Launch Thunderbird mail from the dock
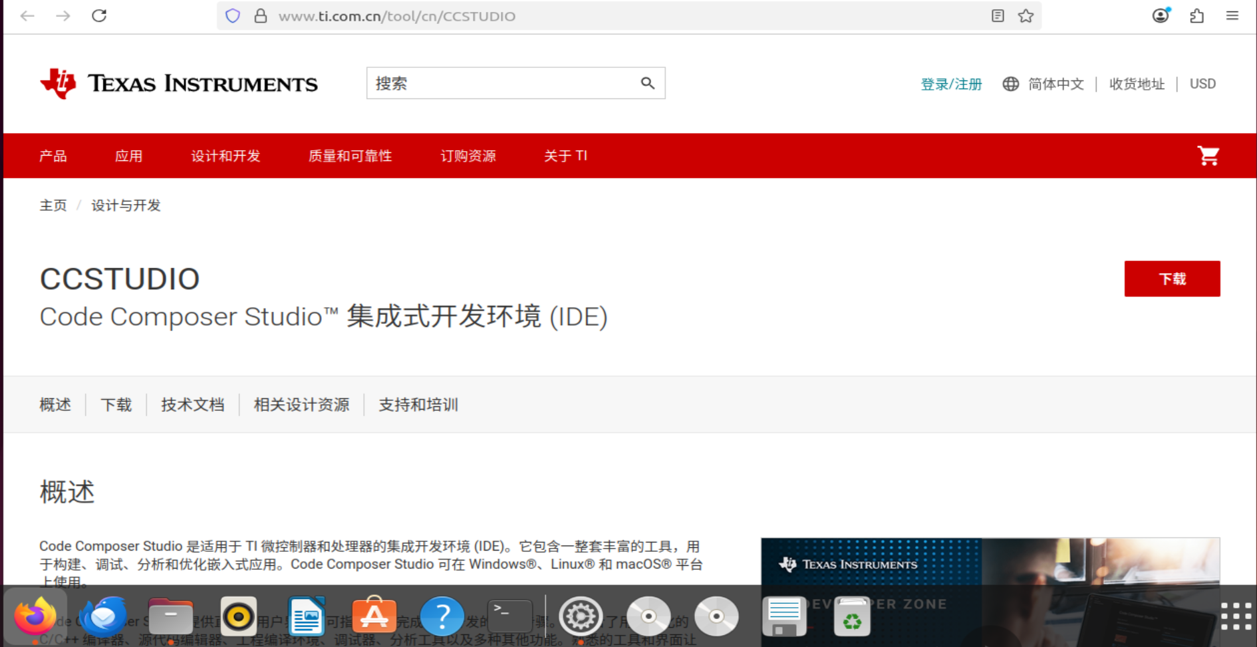1257x647 pixels. click(x=103, y=617)
